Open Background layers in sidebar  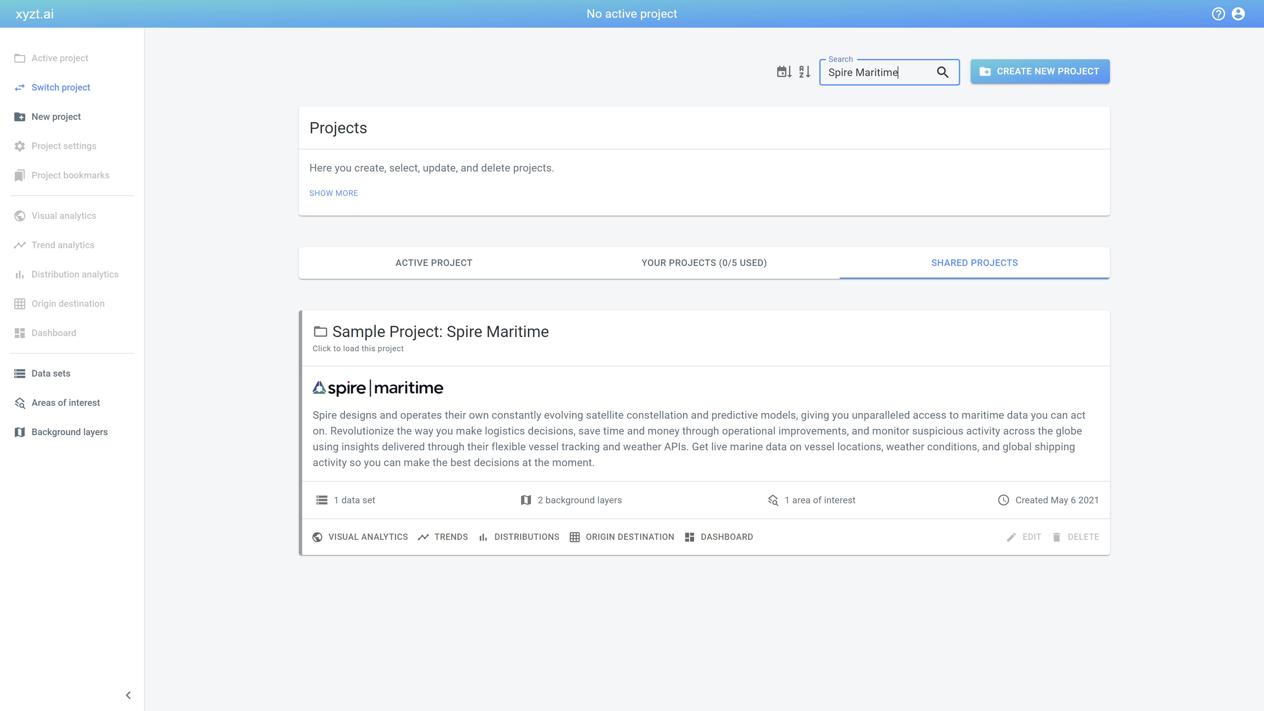click(69, 432)
